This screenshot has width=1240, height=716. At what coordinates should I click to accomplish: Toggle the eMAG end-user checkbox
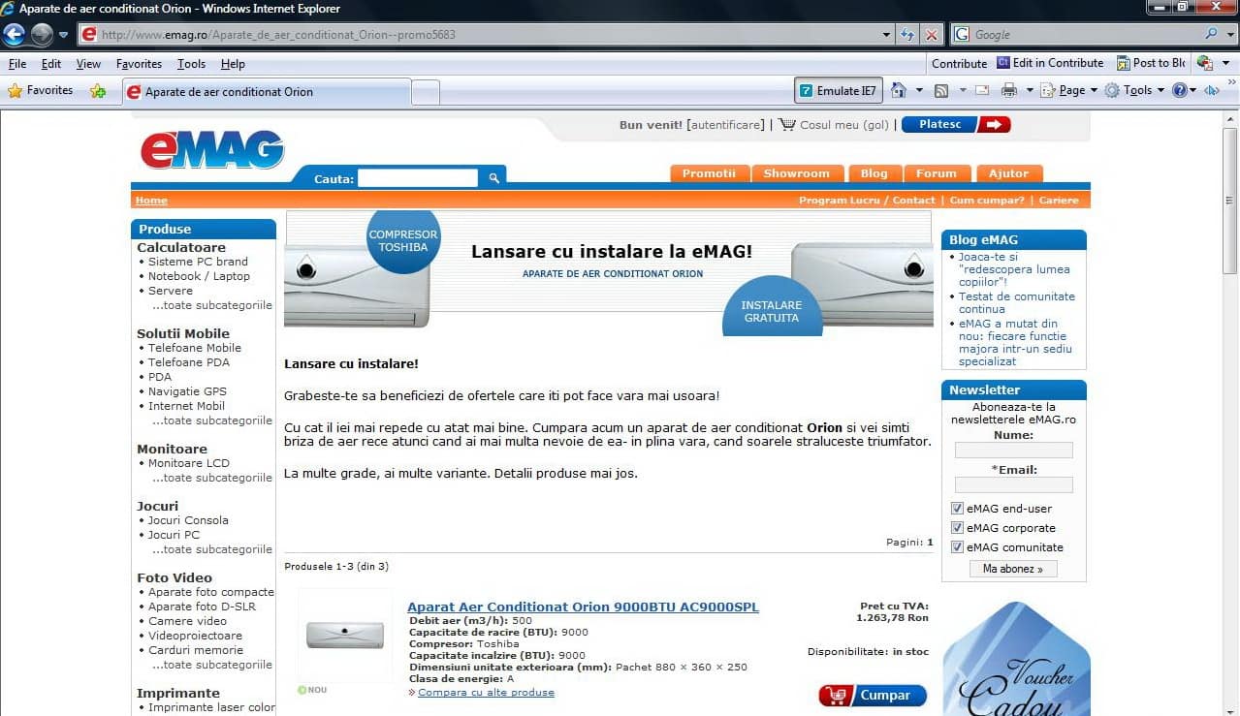tap(957, 509)
